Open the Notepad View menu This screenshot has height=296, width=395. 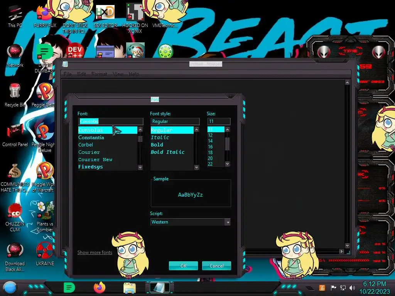click(x=118, y=74)
